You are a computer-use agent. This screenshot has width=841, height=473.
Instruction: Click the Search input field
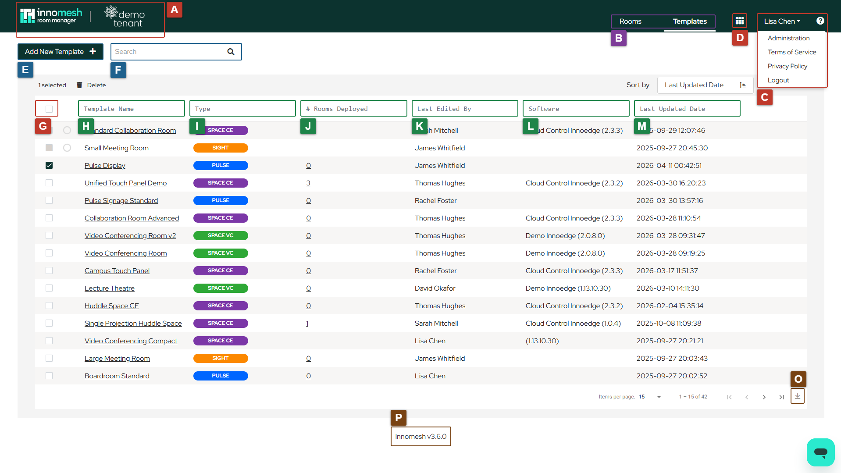pos(176,52)
